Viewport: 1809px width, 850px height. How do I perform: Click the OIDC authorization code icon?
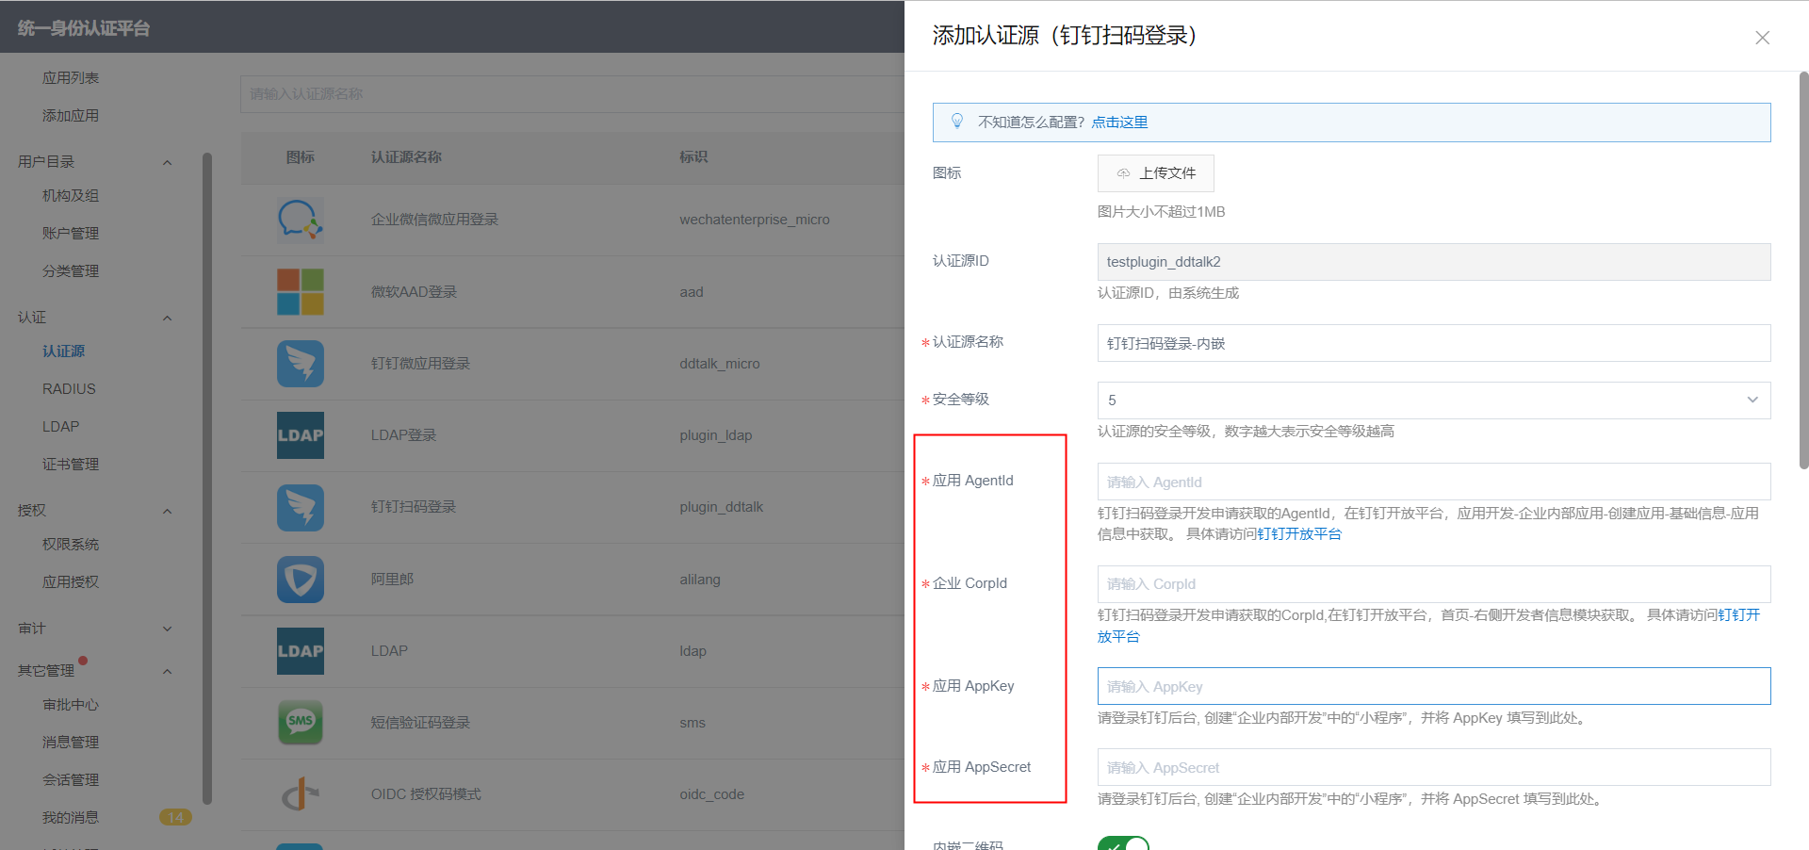(x=300, y=794)
